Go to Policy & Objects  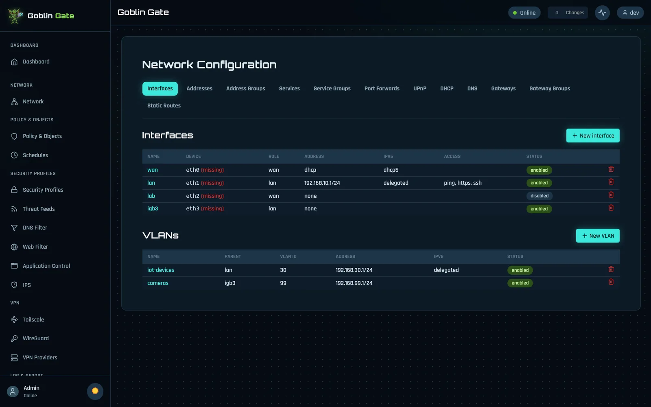click(x=55, y=136)
